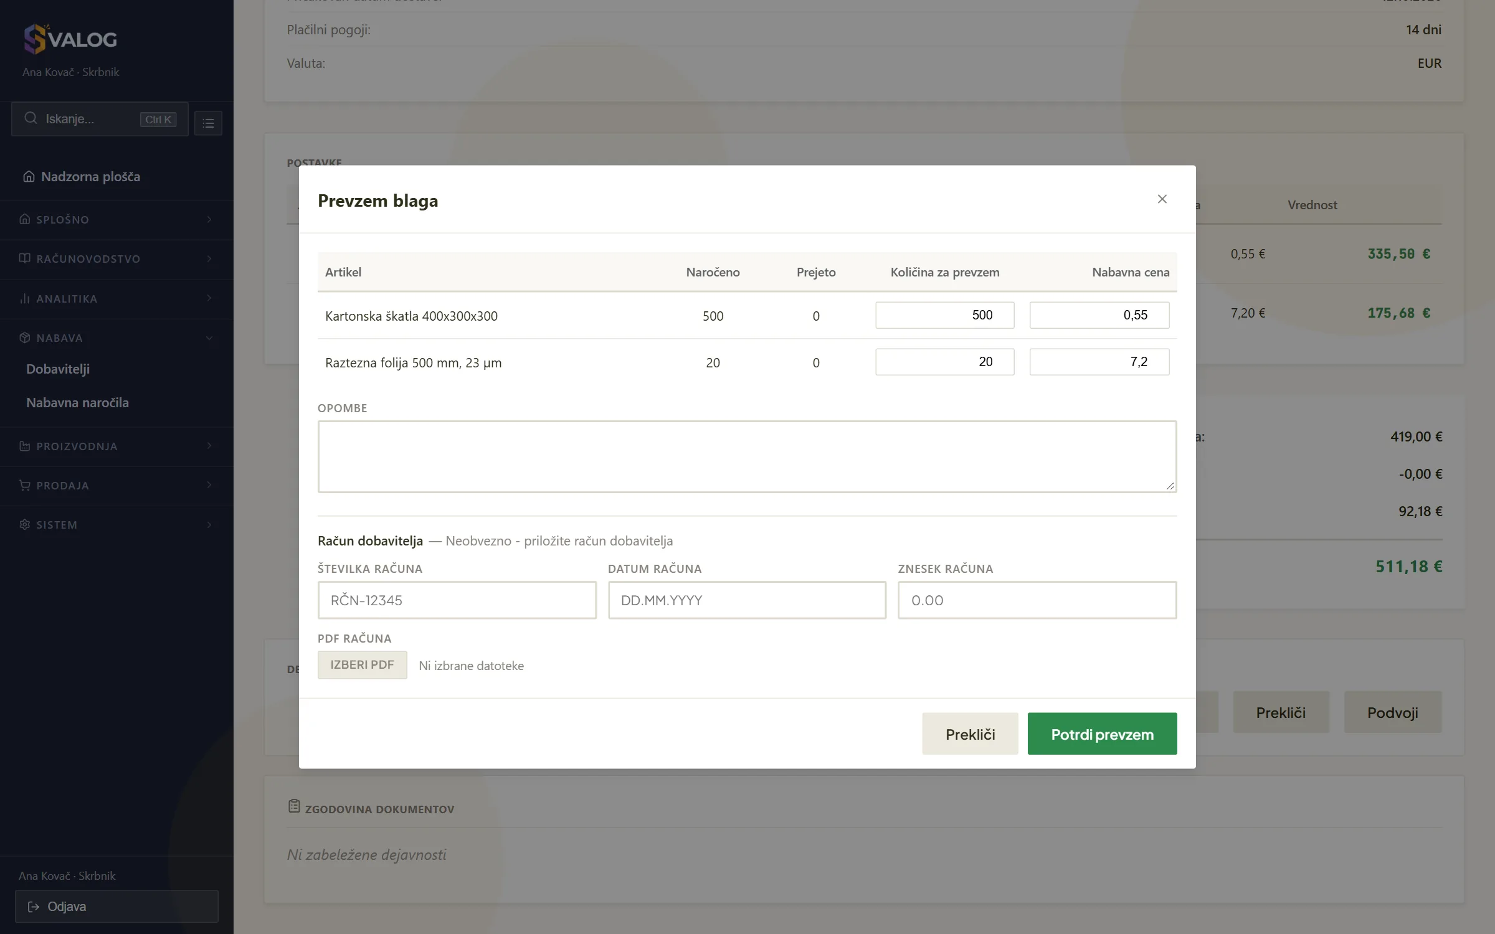This screenshot has height=934, width=1495.
Task: Click the Znesek računa field
Action: point(1037,600)
